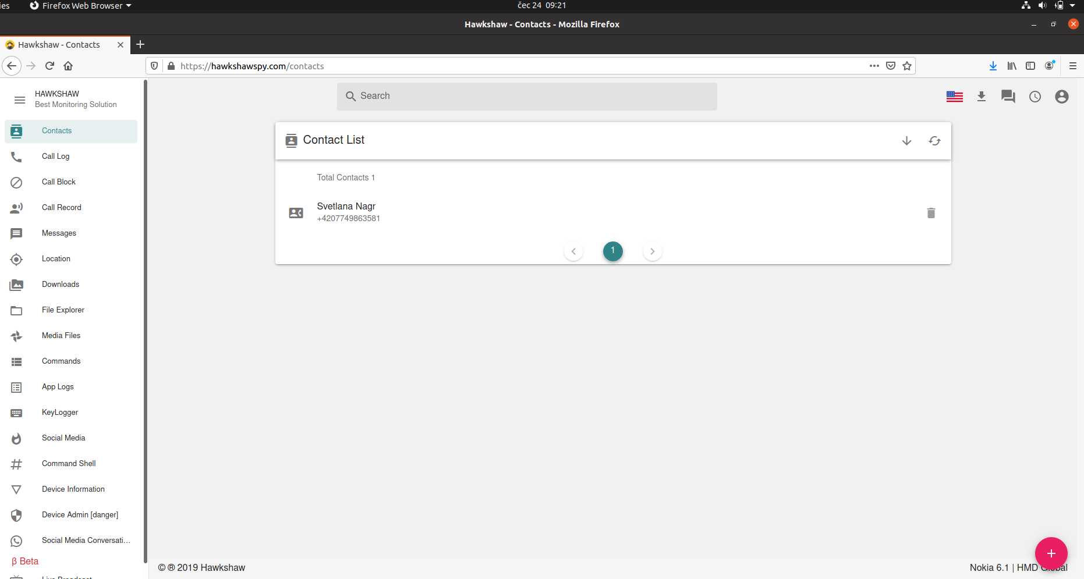This screenshot has width=1084, height=579.
Task: Delete the Svetlana Nagr contact
Action: pyautogui.click(x=931, y=213)
